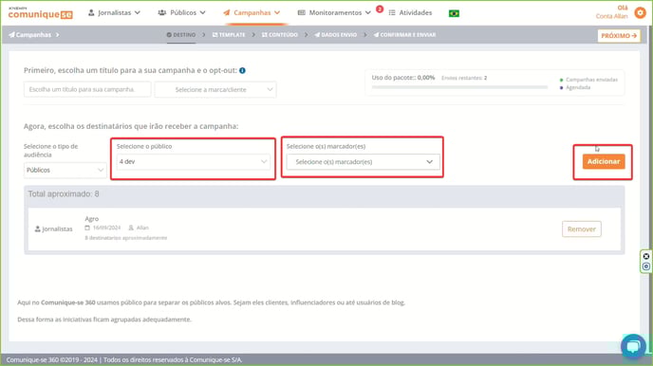Click the Campanhas breadcrumb link

[x=33, y=35]
